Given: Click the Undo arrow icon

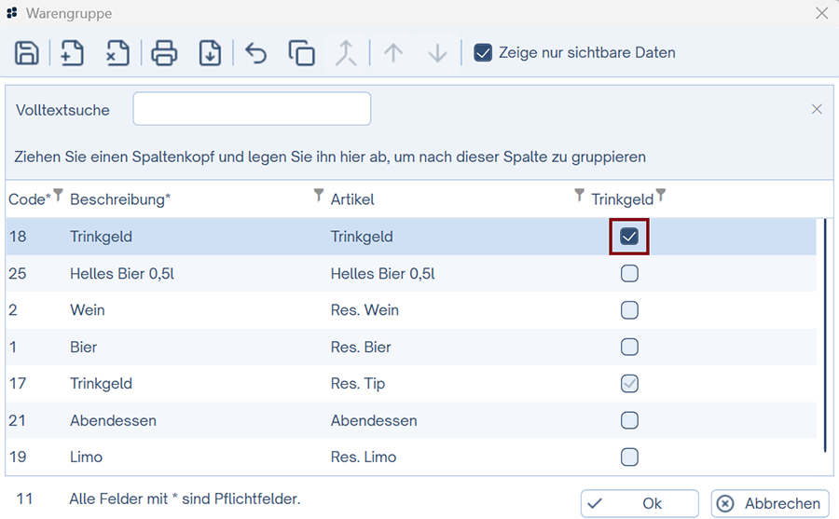Looking at the screenshot, I should [x=255, y=53].
